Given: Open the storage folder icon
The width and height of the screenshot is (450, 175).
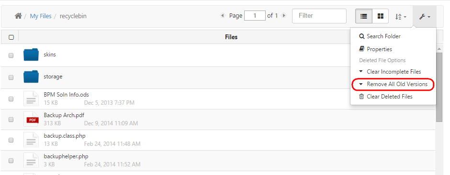Looking at the screenshot, I should point(31,77).
